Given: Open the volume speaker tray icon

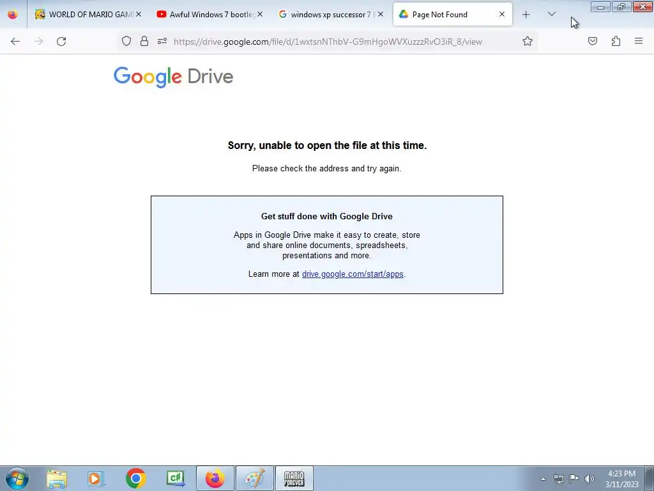Looking at the screenshot, I should [x=589, y=479].
